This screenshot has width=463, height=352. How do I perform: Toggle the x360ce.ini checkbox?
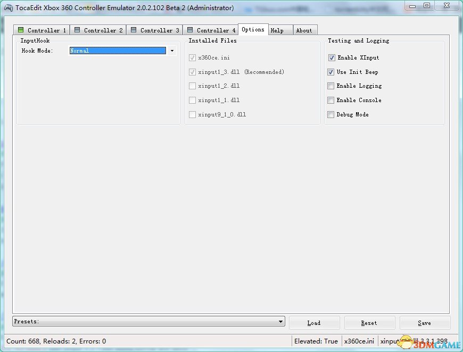tap(192, 57)
